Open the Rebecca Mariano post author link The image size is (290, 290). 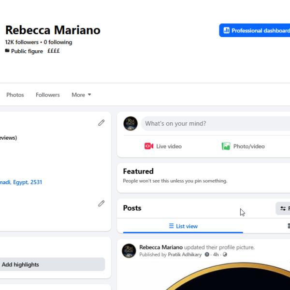point(161,247)
